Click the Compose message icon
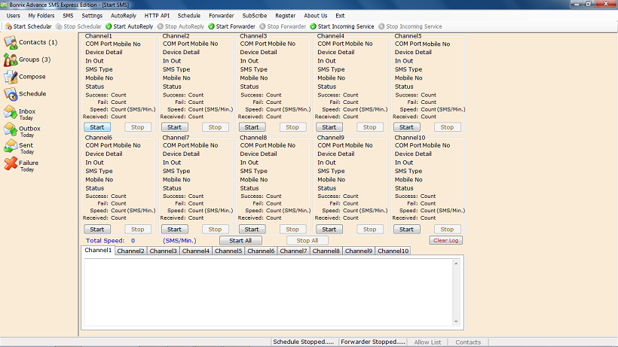 pyautogui.click(x=11, y=77)
